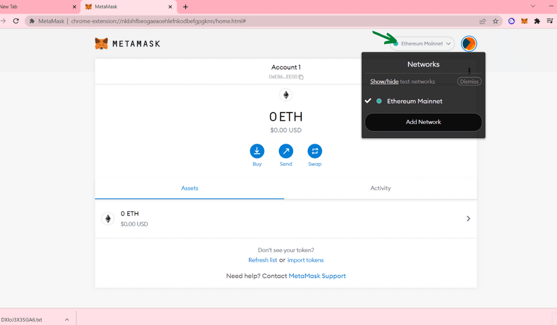The image size is (557, 325).
Task: Click the MetaMask fox logo
Action: click(x=102, y=44)
